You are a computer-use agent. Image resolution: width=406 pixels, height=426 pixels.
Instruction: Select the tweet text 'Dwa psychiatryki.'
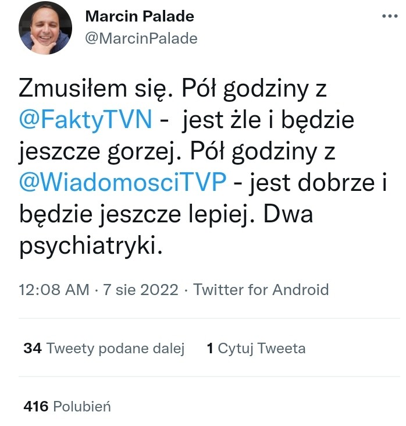click(166, 229)
